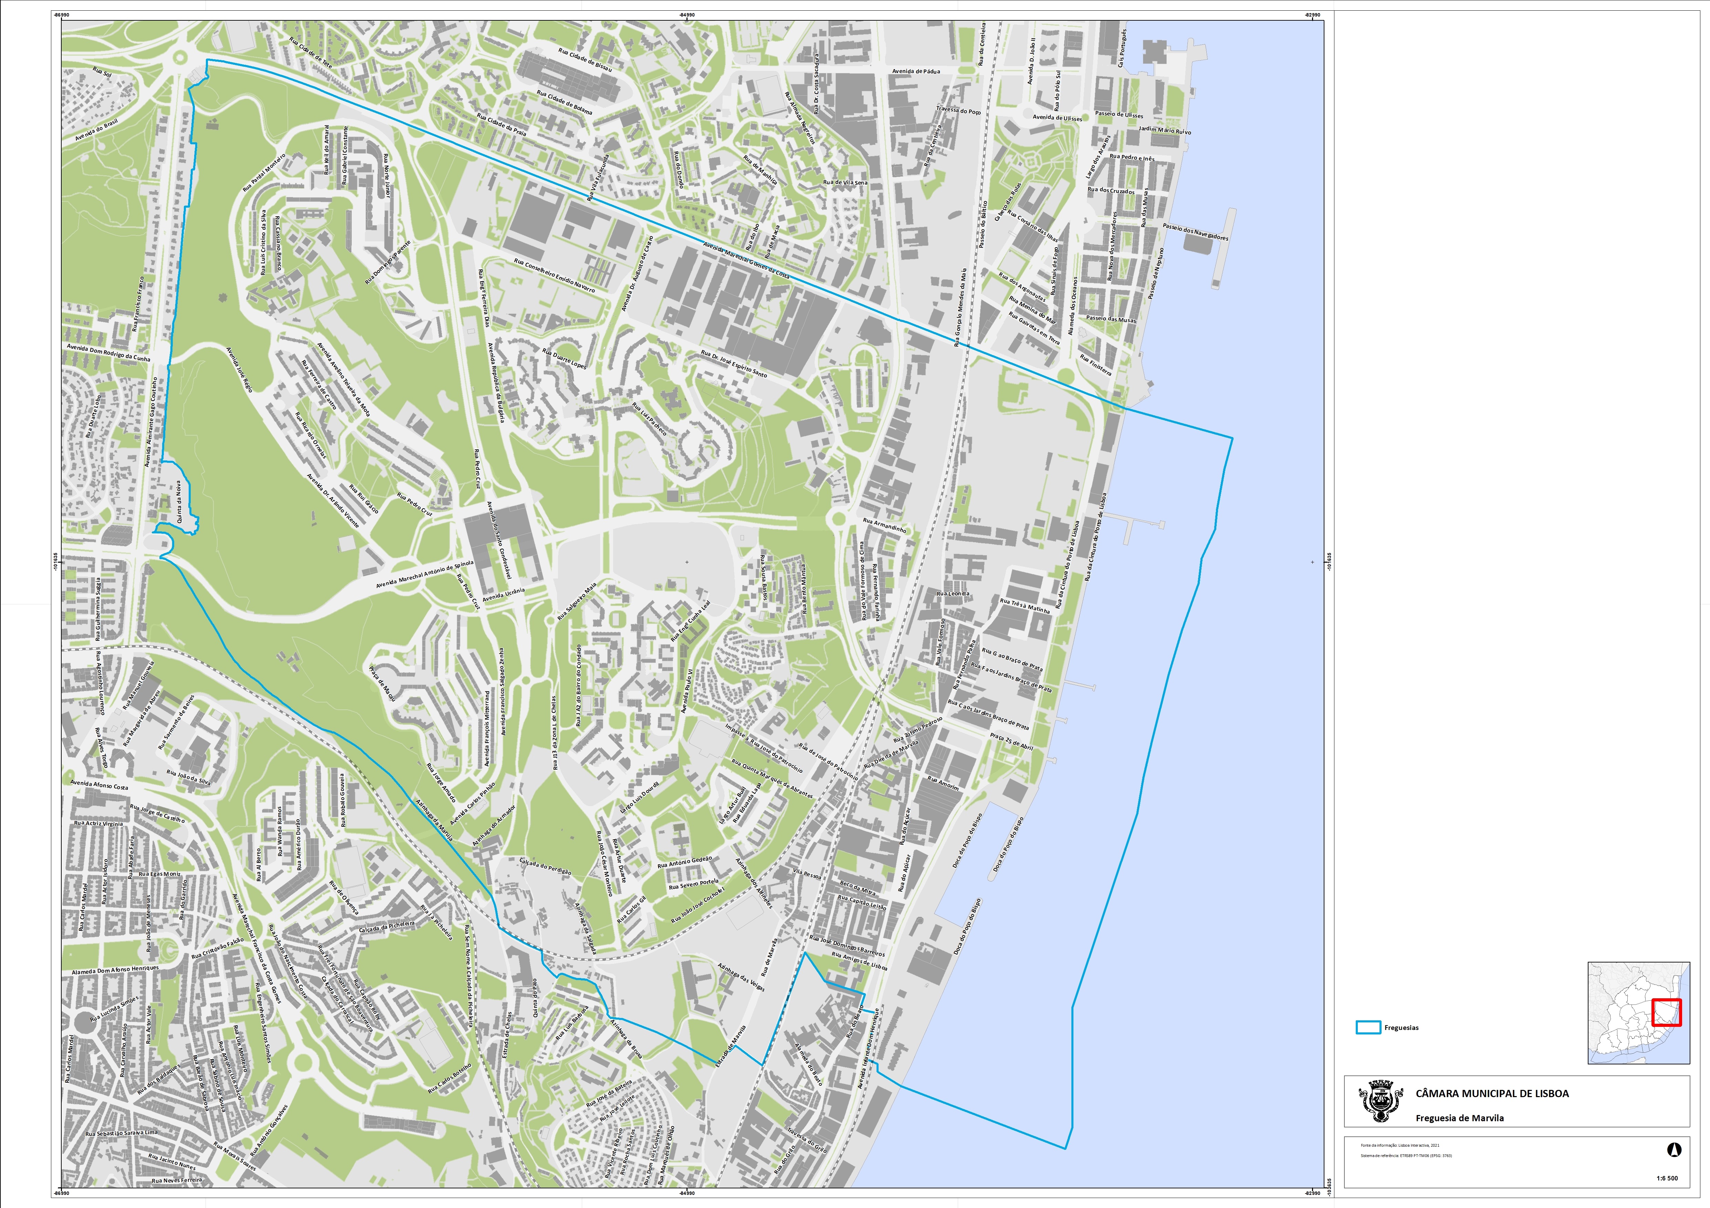Click 'Avenida República da Bulgária' label
The width and height of the screenshot is (1710, 1208).
click(496, 383)
